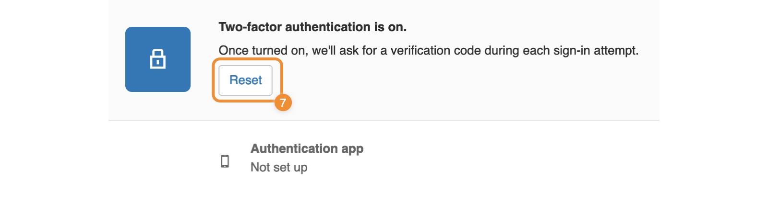This screenshot has width=768, height=204.
Task: Click the white padlock icon
Action: pyautogui.click(x=158, y=59)
